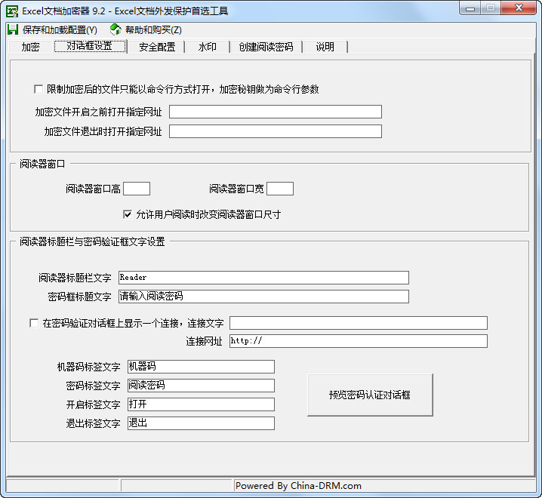Click the green floppy disk save icon
This screenshot has width=542, height=498.
[13, 29]
